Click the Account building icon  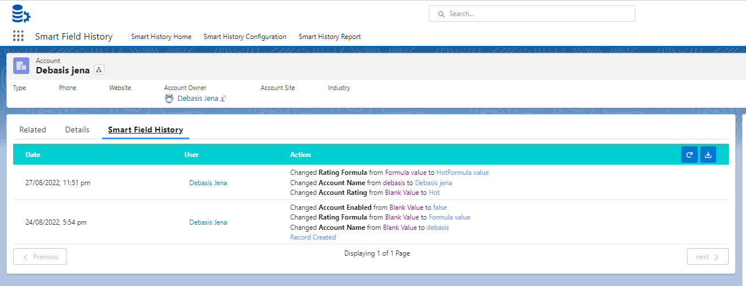[21, 66]
